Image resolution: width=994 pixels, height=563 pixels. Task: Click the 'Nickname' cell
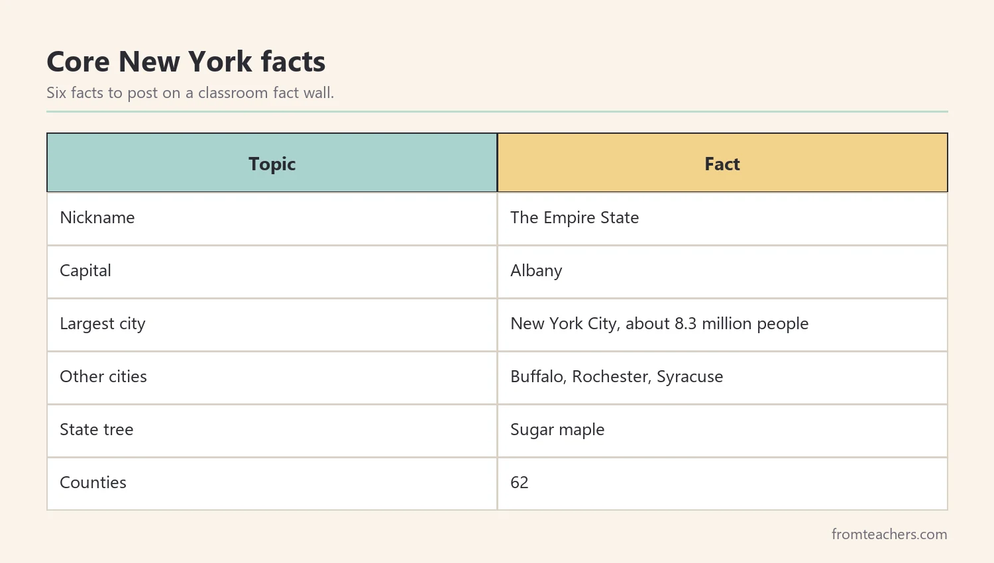pos(272,219)
